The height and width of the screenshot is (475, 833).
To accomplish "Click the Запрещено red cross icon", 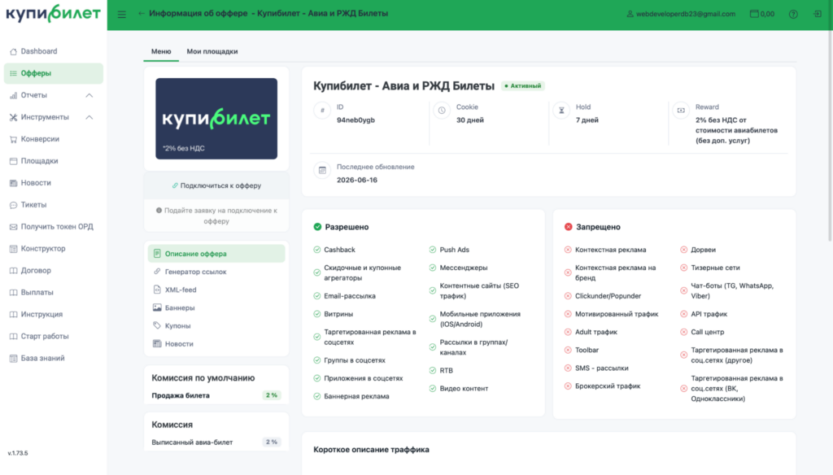I will (569, 227).
